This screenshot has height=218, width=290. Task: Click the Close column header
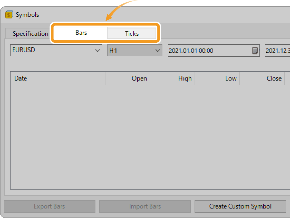(262, 78)
